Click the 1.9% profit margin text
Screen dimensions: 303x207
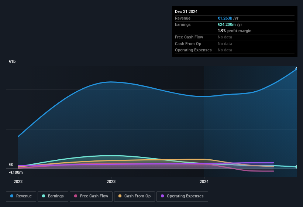point(234,31)
